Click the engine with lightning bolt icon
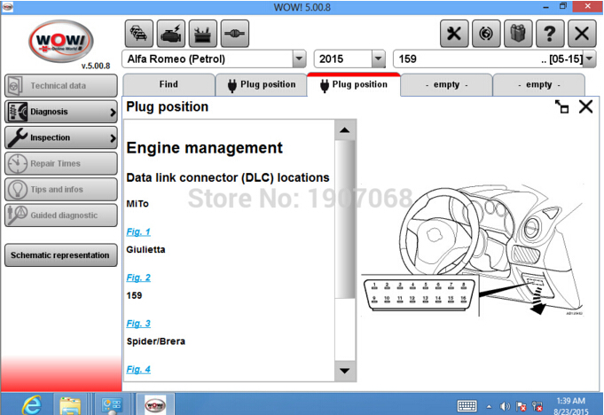The width and height of the screenshot is (604, 415). tap(171, 34)
